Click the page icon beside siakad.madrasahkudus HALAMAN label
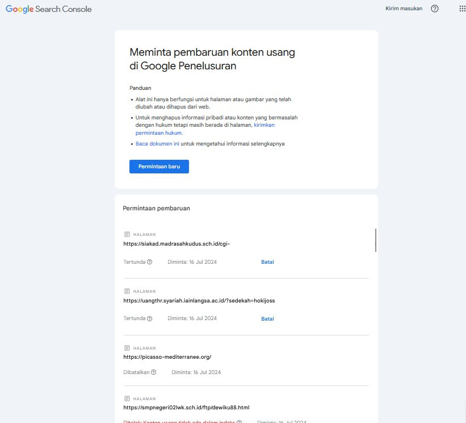 coord(127,234)
